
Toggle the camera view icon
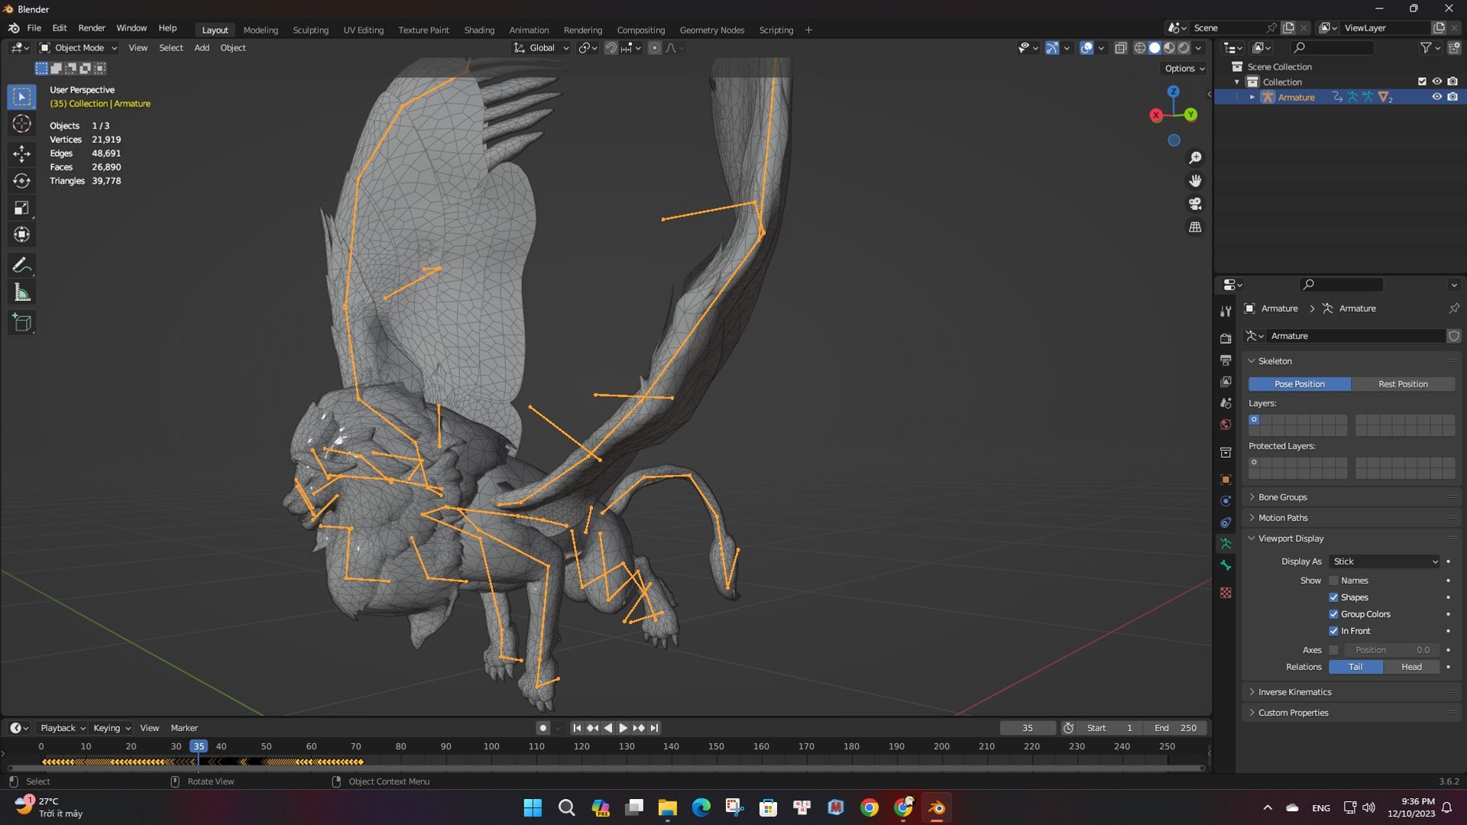coord(1195,204)
